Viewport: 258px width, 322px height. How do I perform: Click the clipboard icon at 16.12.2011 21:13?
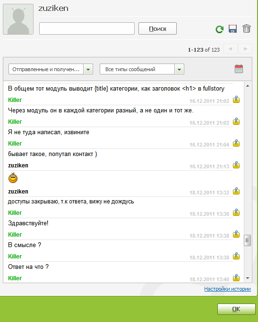coord(236,165)
